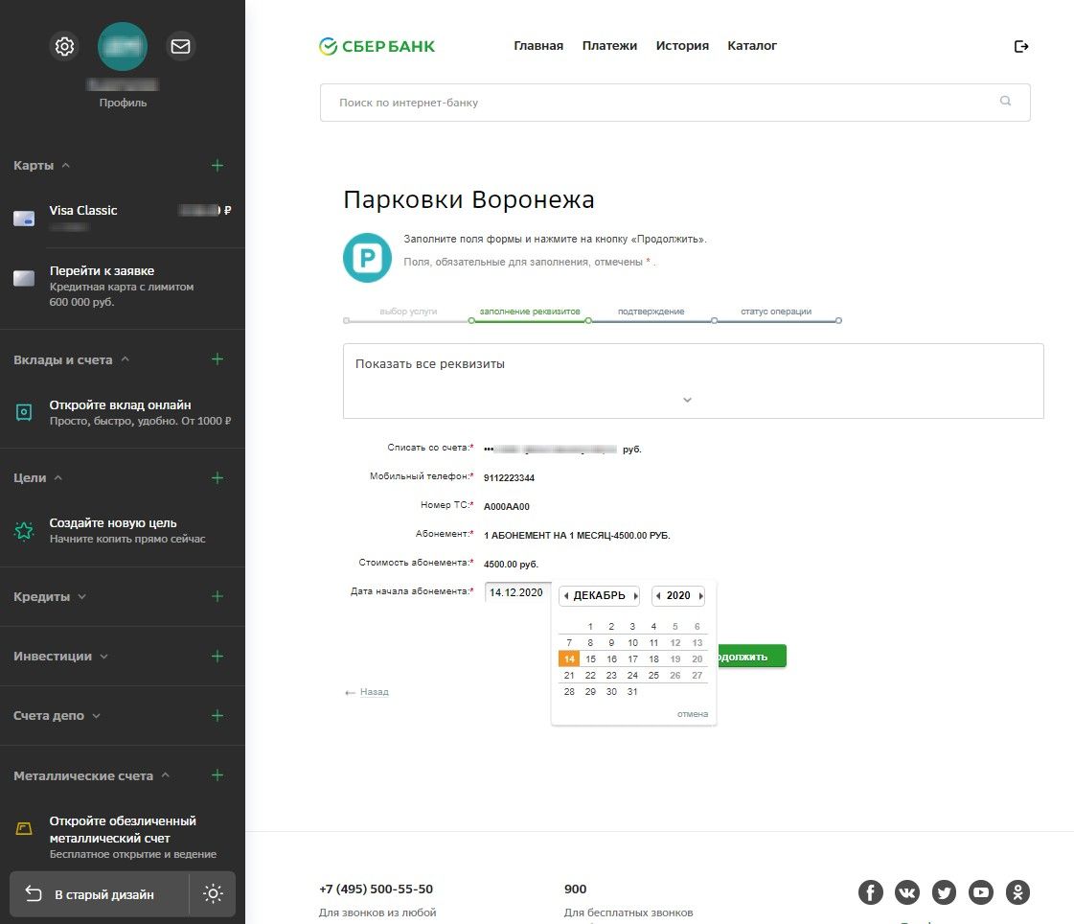Screen dimensions: 1074x924
Task: Click phone number +7 (495) 500-55-50
Action: pos(376,889)
